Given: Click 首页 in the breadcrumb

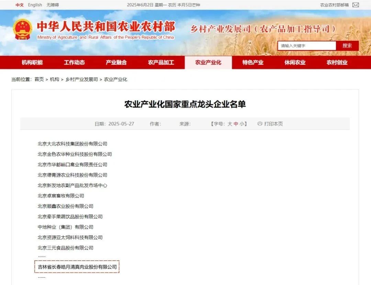Looking at the screenshot, I should tap(39, 79).
